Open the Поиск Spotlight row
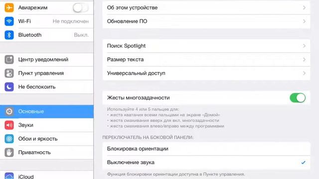 coord(206,46)
